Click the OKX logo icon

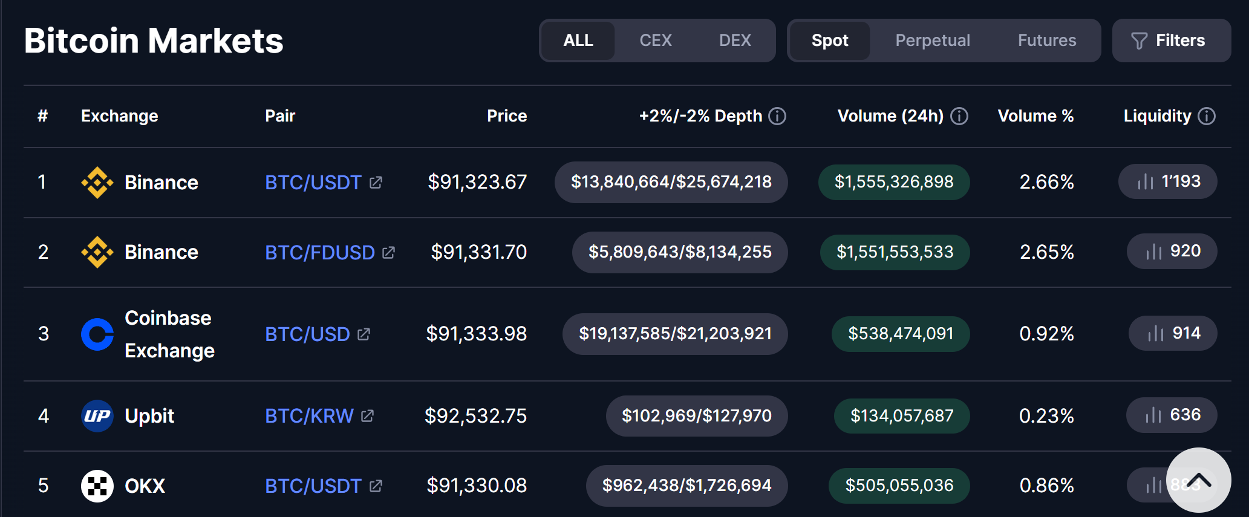pyautogui.click(x=97, y=486)
